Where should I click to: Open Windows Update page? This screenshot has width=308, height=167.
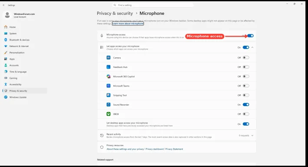point(25,97)
